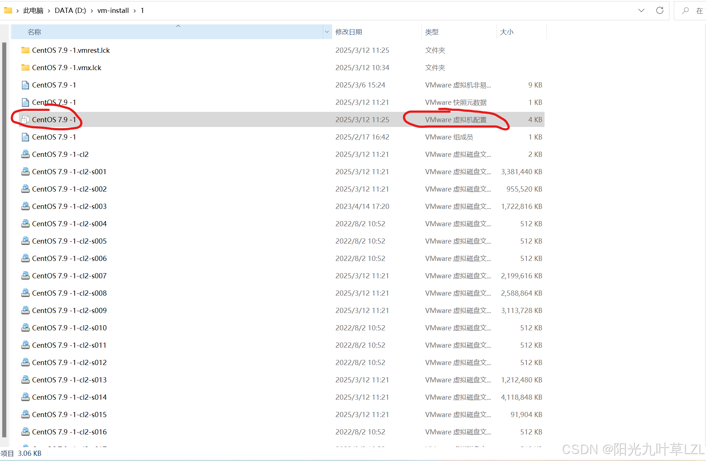Click the disk icon of CentOS 7.9 -1-cl2-s002
The image size is (706, 461).
coord(25,189)
